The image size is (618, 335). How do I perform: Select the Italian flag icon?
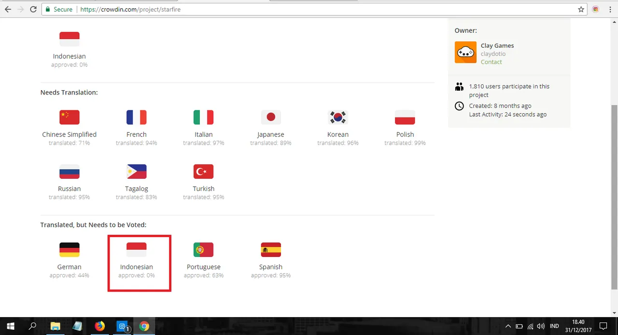(x=204, y=117)
